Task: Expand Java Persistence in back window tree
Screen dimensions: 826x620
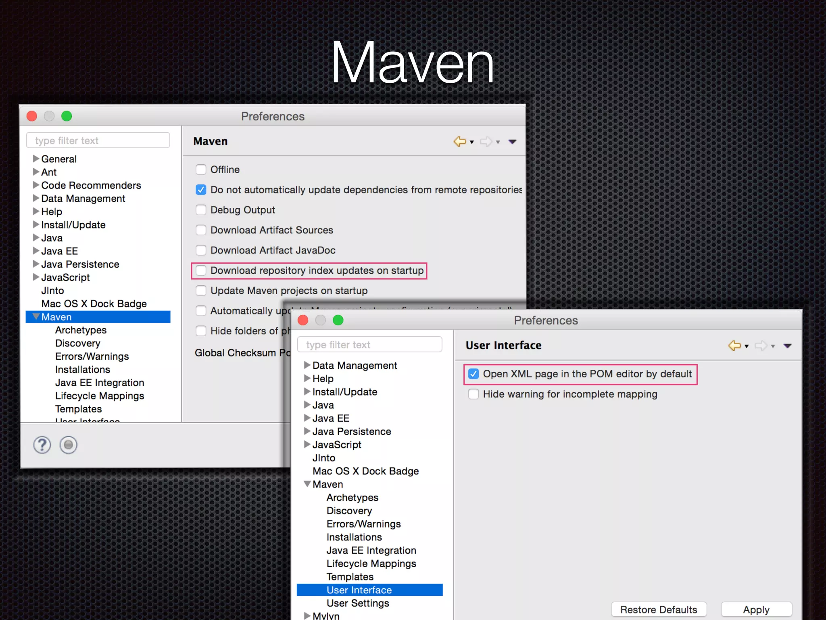Action: coord(36,264)
